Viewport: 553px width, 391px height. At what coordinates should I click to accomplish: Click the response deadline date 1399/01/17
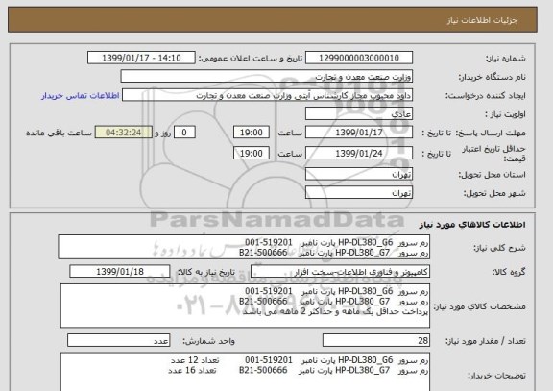(359, 133)
